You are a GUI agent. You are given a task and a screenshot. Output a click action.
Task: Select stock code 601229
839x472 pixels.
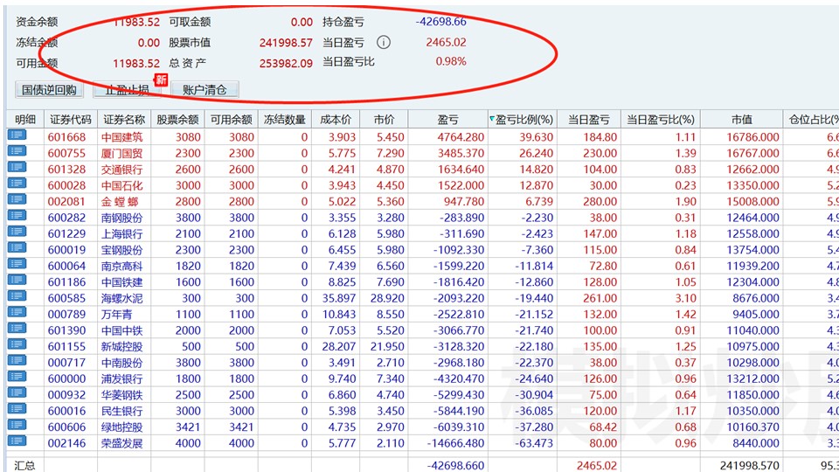(x=66, y=234)
